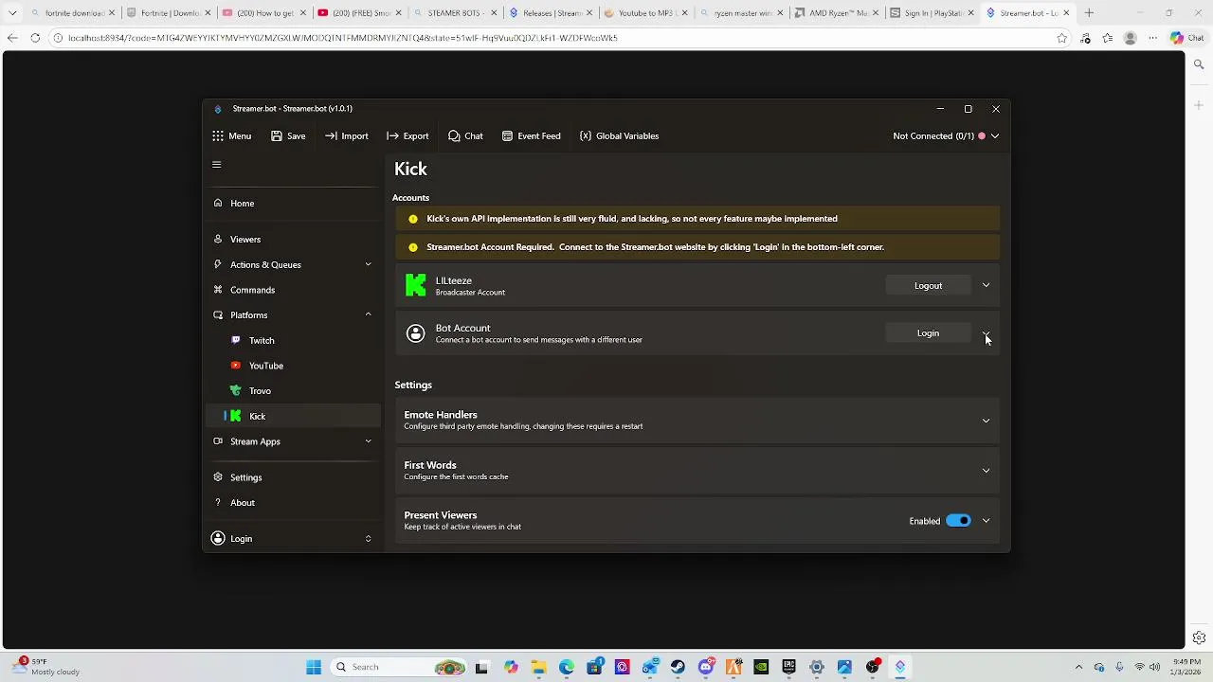Image resolution: width=1213 pixels, height=682 pixels.
Task: Open a new browser tab
Action: pos(1089,13)
